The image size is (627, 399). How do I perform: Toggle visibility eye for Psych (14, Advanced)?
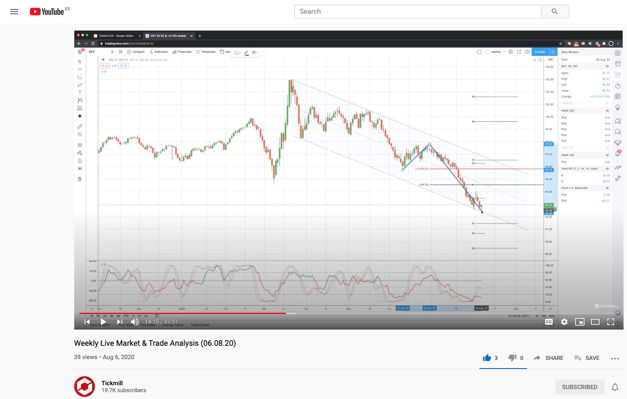point(607,188)
